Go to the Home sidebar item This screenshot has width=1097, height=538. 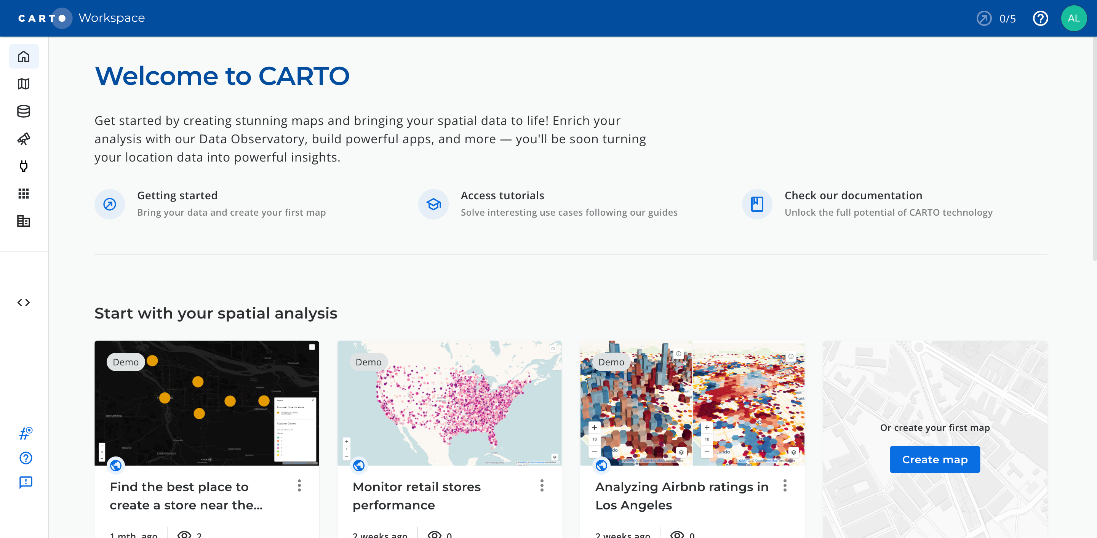tap(24, 57)
